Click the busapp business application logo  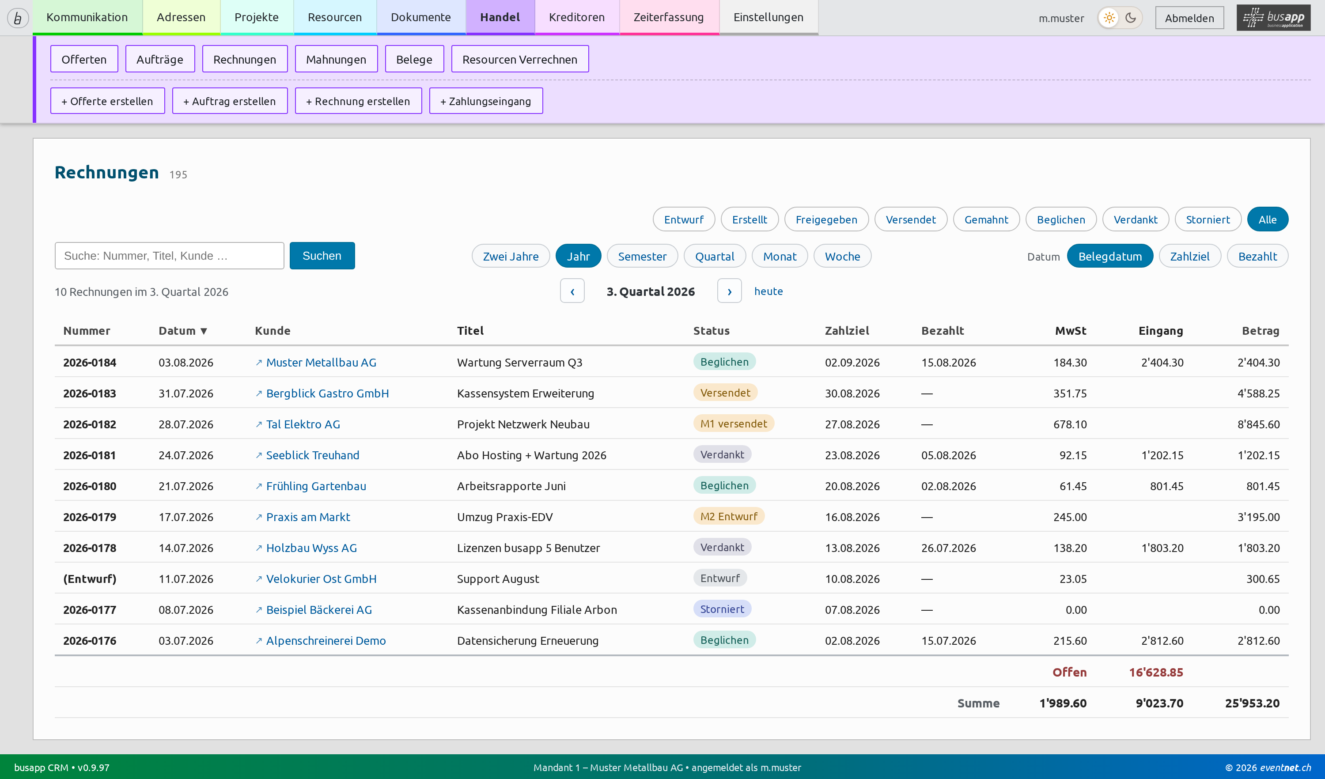pos(1273,18)
